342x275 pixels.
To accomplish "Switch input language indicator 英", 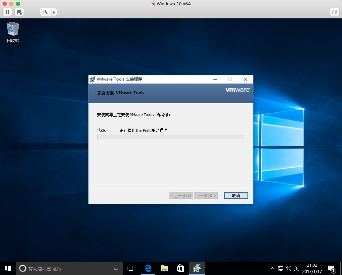I will (x=297, y=268).
